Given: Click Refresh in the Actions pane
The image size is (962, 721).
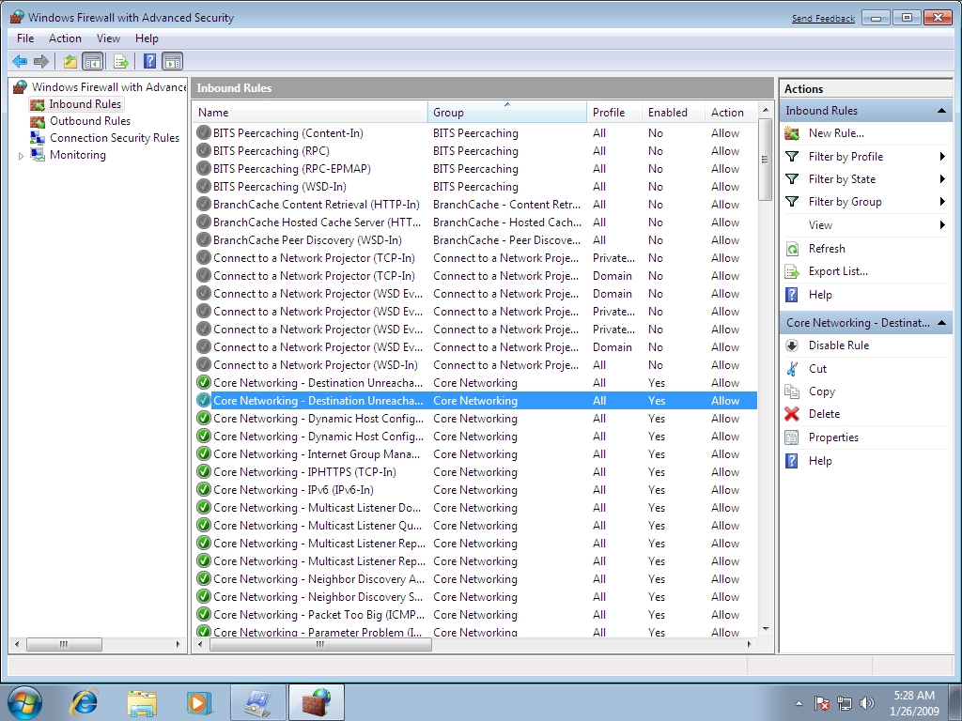Looking at the screenshot, I should (x=826, y=249).
